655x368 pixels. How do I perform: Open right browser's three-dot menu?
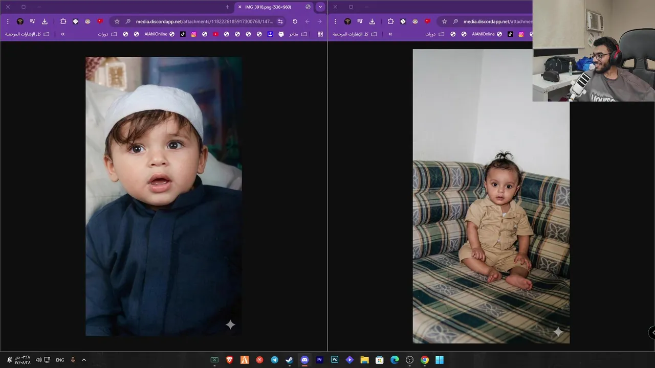coord(335,21)
